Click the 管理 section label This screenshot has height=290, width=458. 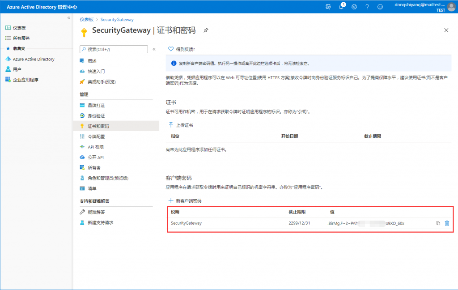[84, 94]
